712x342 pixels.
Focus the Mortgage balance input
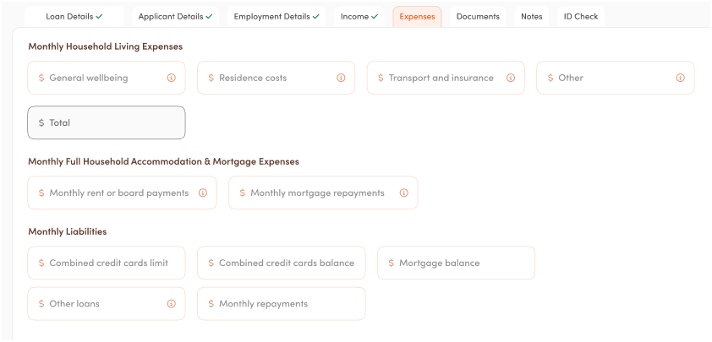coord(456,263)
